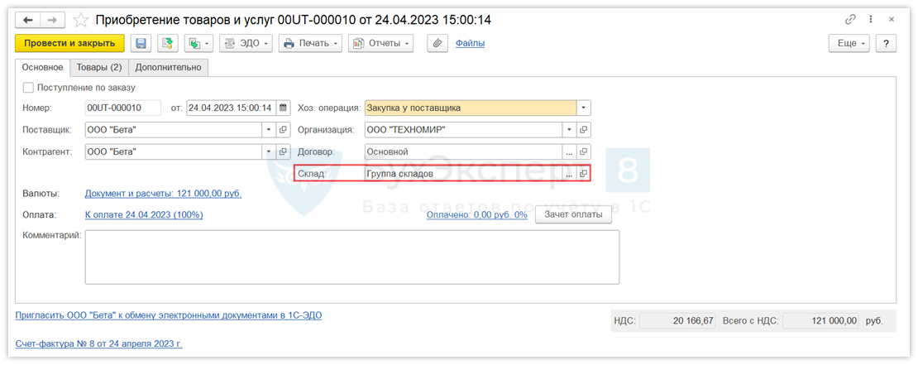Open the Отчеты menu
The image size is (918, 365).
pyautogui.click(x=380, y=43)
